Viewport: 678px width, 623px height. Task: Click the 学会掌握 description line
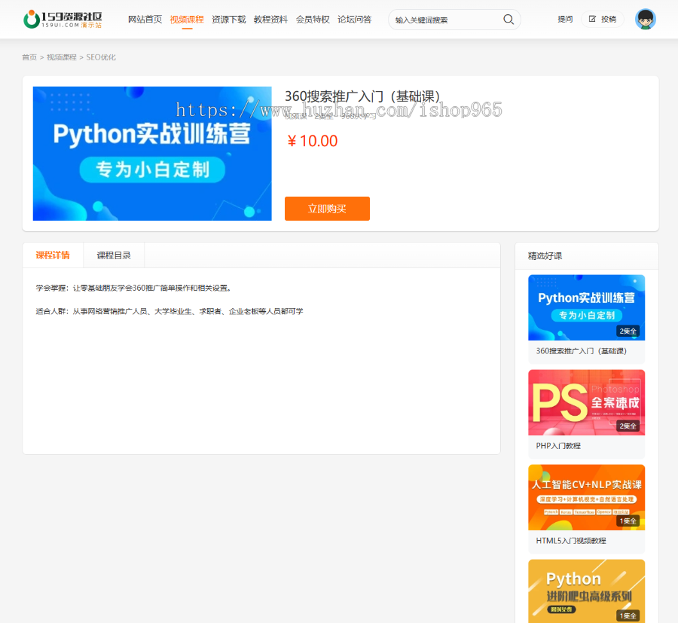tap(134, 288)
